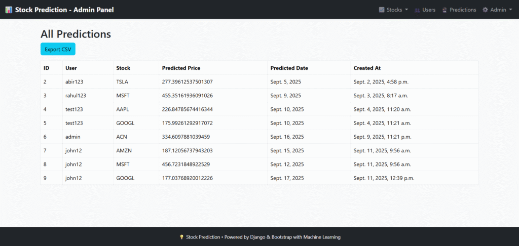
Task: Click predicted date Sept. 15, 2025
Action: pos(287,150)
